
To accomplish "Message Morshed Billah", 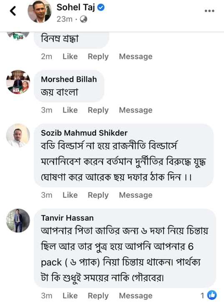I will pos(136,110).
